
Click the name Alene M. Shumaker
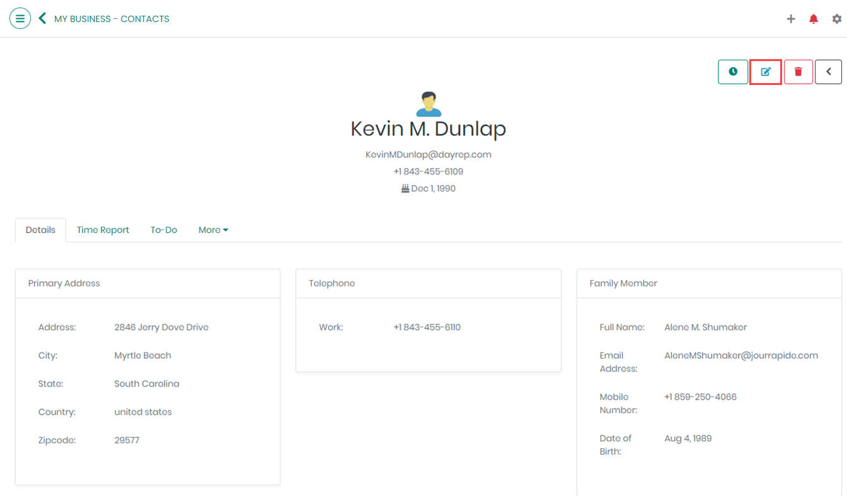coord(706,327)
